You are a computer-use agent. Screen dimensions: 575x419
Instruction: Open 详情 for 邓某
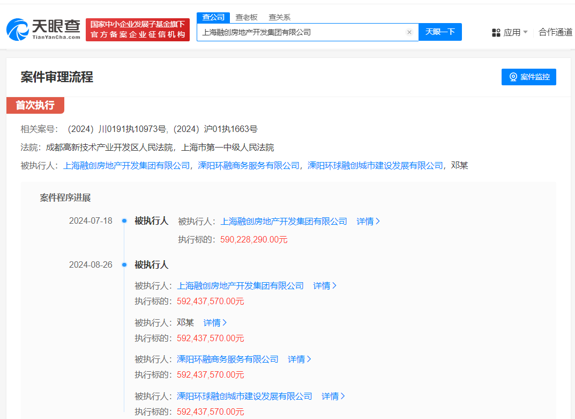213,322
